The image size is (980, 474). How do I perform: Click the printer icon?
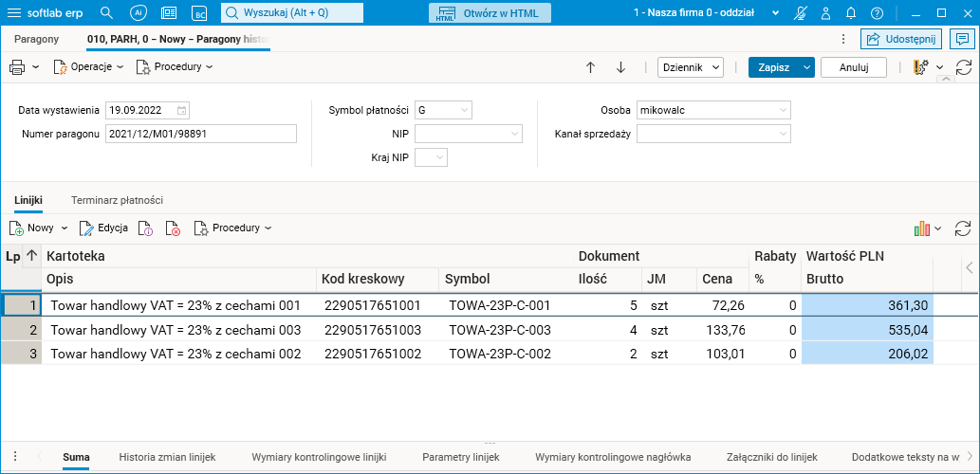pyautogui.click(x=17, y=66)
